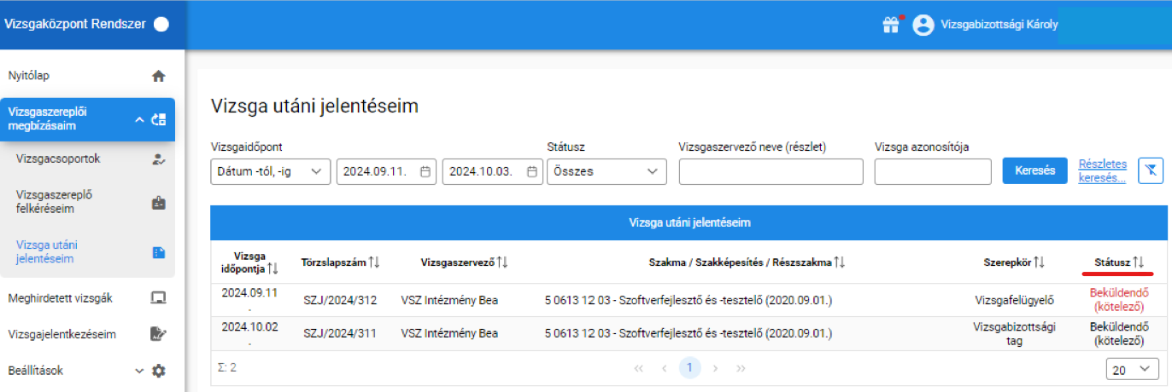Open the rows per page dropdown showing 20
Screen dimensions: 1172x392
coord(1133,369)
